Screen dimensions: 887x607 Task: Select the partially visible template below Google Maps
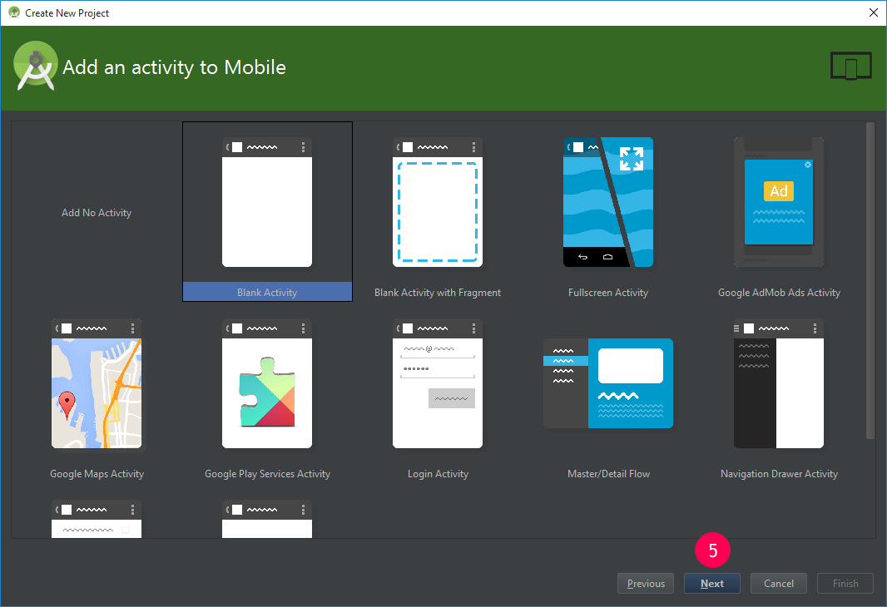[96, 517]
